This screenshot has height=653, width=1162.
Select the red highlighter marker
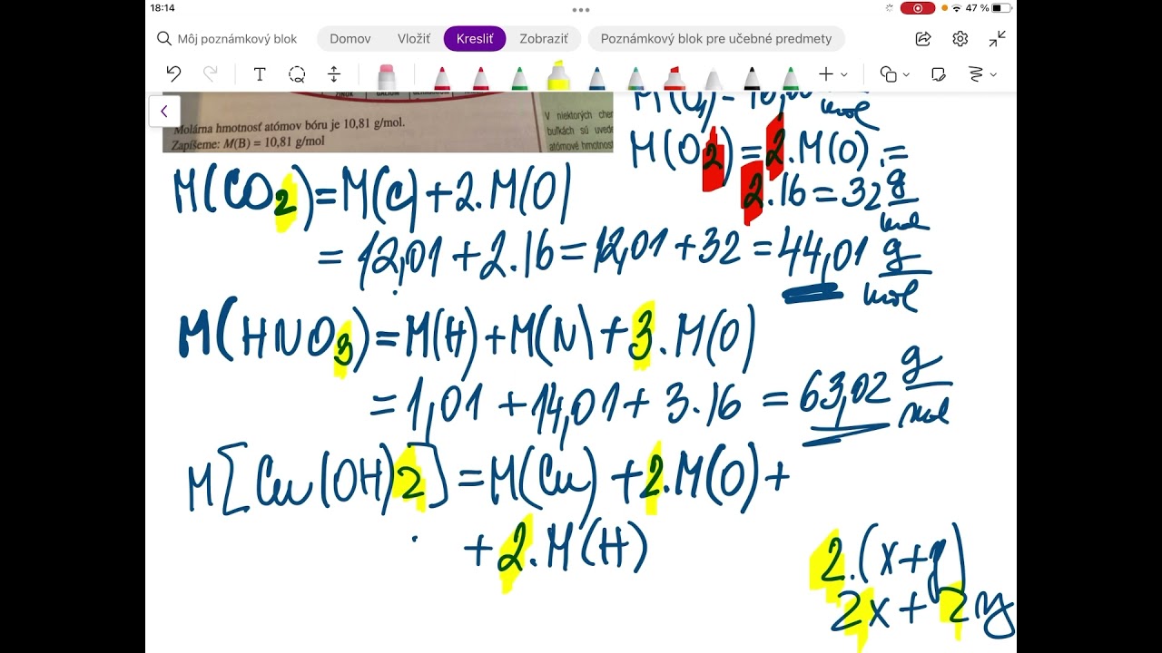click(674, 78)
